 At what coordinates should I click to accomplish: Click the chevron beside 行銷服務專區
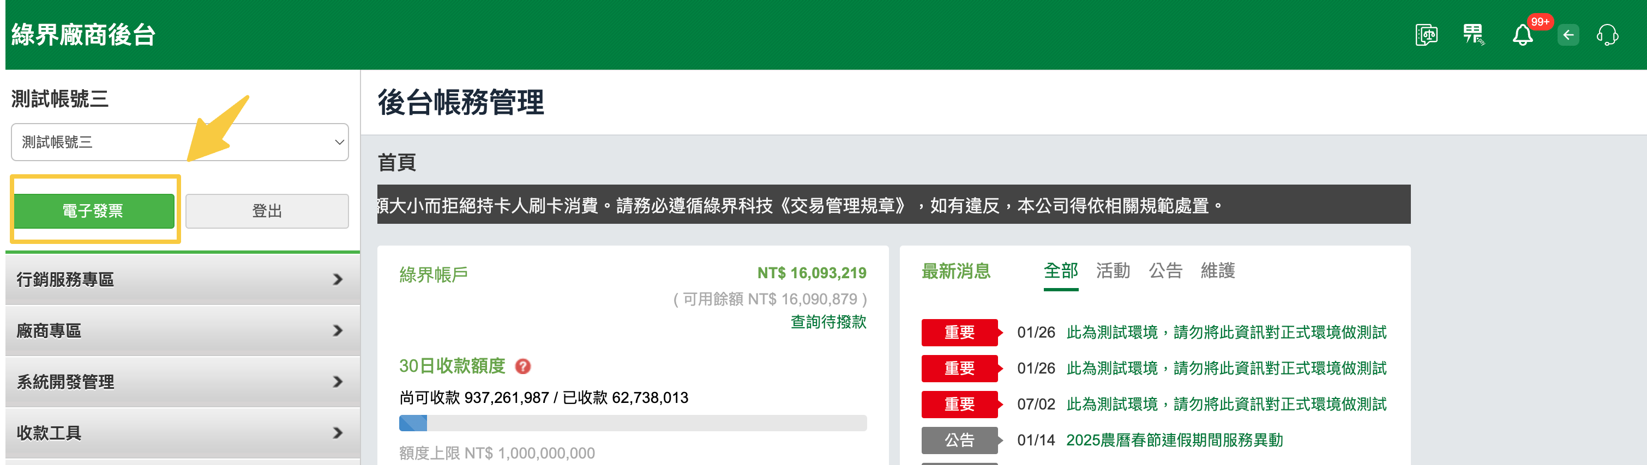(338, 279)
